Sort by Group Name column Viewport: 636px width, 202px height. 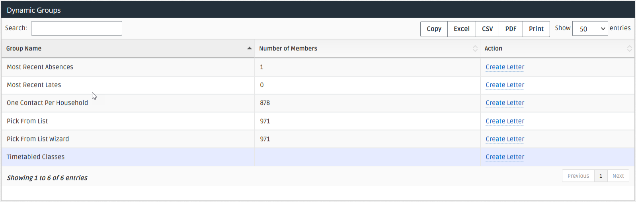pos(128,48)
